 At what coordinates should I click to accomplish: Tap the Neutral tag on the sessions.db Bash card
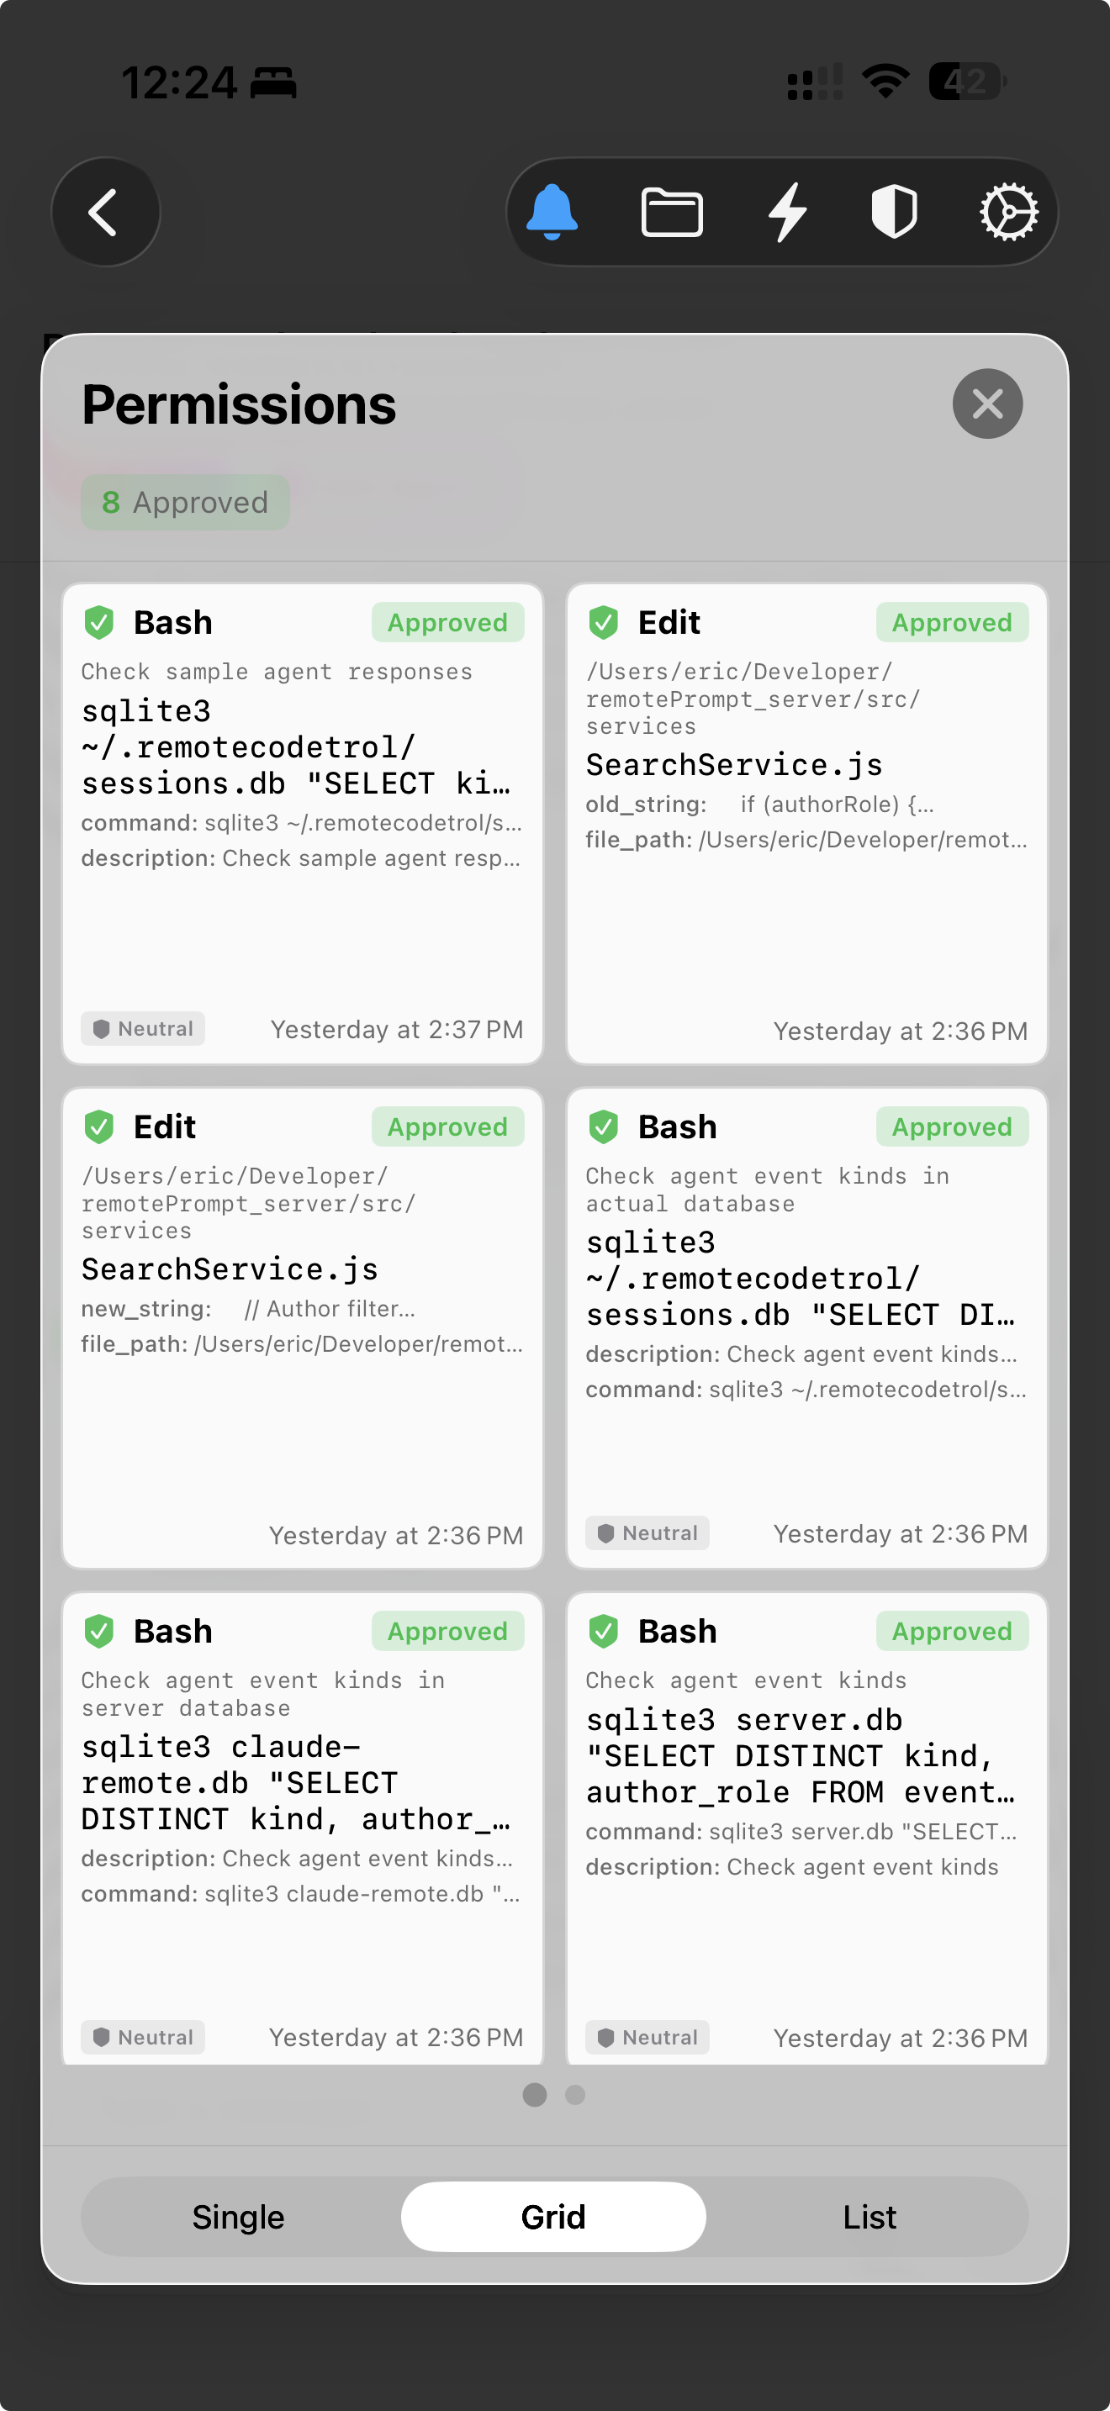pos(646,1533)
